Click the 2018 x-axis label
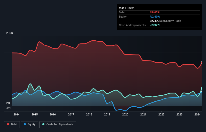206x132 pixels. [x=89, y=114]
